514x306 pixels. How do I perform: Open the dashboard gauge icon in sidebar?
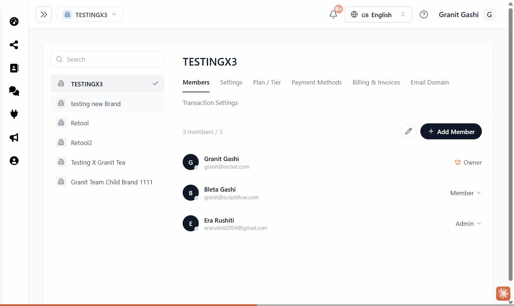pyautogui.click(x=14, y=21)
